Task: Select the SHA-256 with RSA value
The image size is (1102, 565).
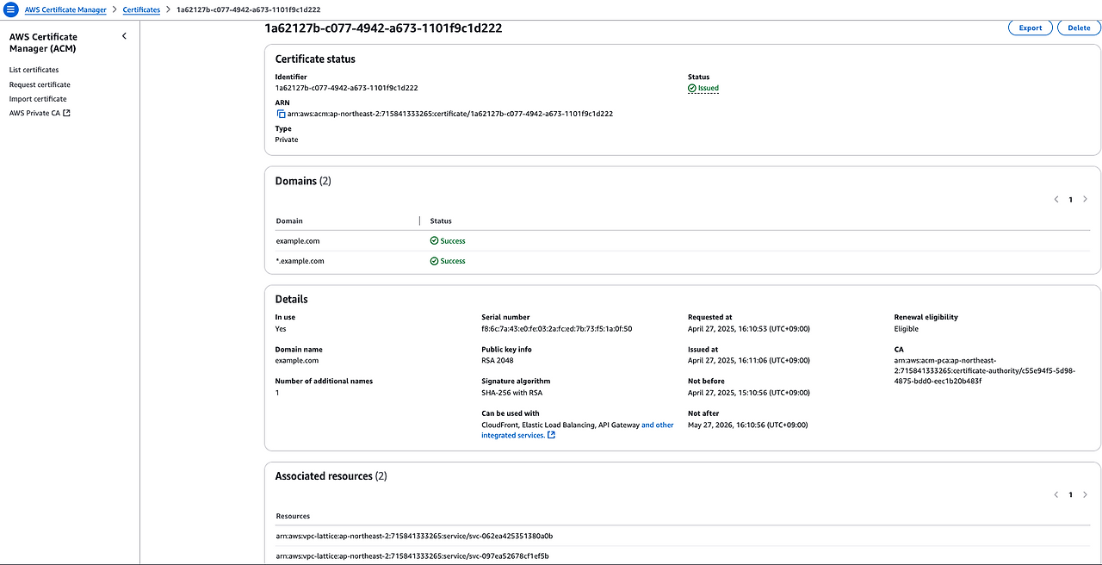Action: pyautogui.click(x=511, y=393)
